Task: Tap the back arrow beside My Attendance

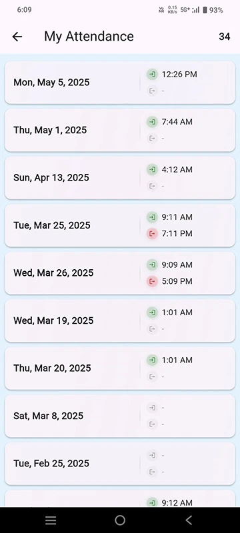Action: pos(17,37)
